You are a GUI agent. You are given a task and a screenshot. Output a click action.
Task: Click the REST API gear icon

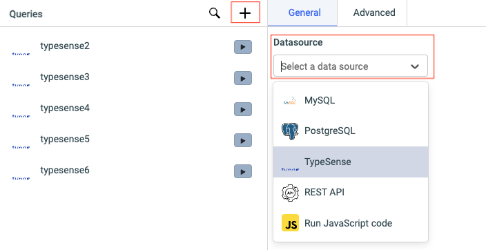290,192
